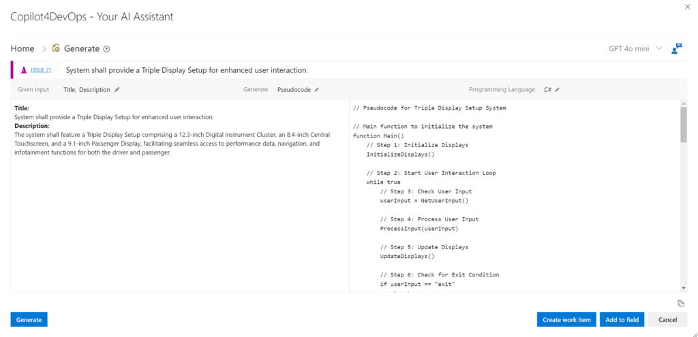Cancel the dialog
698x337 pixels.
point(667,320)
